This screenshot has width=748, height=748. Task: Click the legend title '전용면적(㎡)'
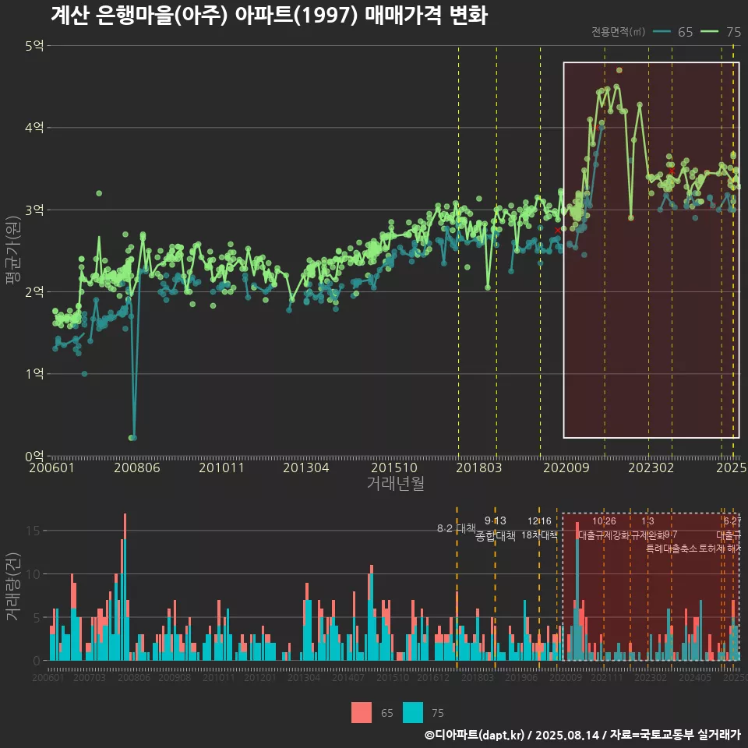click(x=618, y=32)
